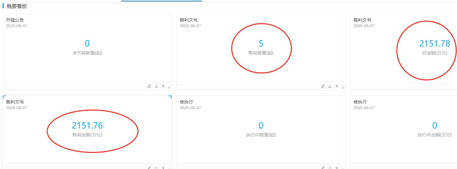Click value 0 above 执行中金额(万元)
This screenshot has height=169, width=457.
435,126
